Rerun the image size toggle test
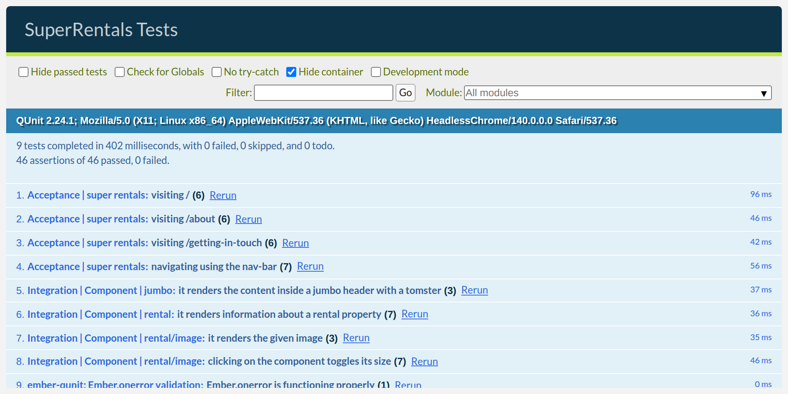Viewport: 788px width, 394px height. point(424,362)
